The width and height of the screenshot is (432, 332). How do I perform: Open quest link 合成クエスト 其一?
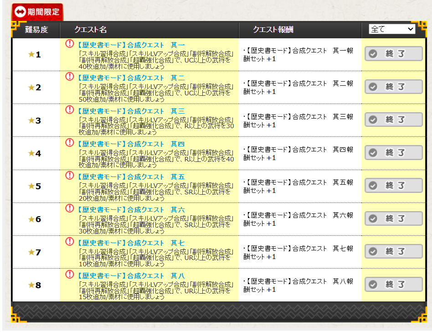(130, 45)
